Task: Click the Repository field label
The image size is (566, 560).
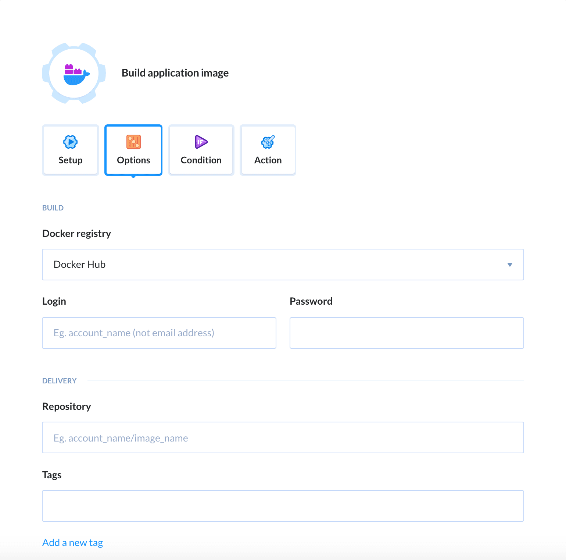Action: click(67, 407)
